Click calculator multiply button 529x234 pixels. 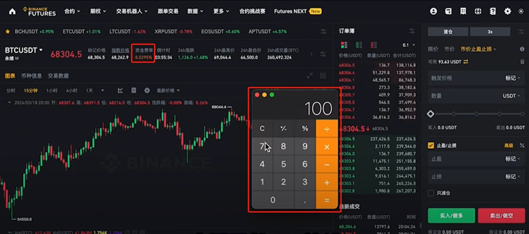(327, 147)
